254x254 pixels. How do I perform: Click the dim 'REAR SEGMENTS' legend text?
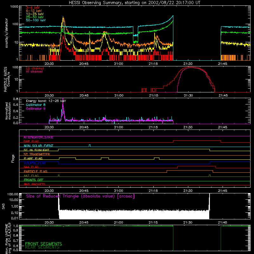tap(42, 247)
